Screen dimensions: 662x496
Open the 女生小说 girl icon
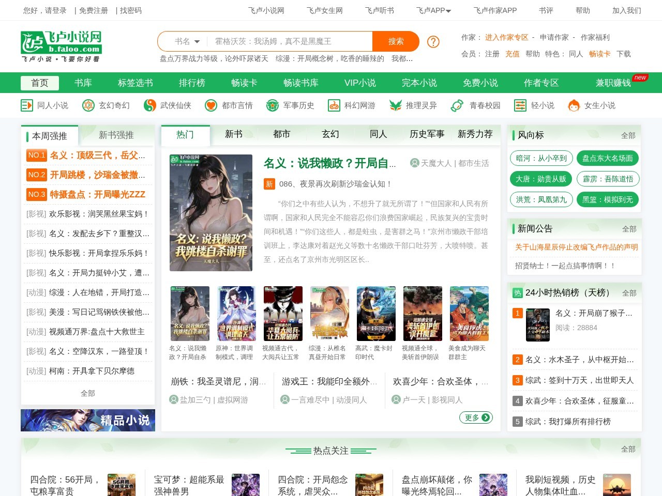click(574, 105)
